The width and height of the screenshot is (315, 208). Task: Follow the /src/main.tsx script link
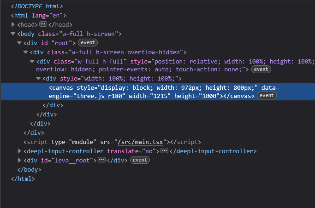click(x=140, y=142)
